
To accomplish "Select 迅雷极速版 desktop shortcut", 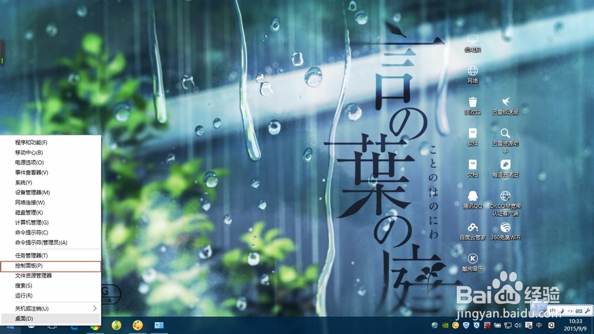I will click(505, 106).
